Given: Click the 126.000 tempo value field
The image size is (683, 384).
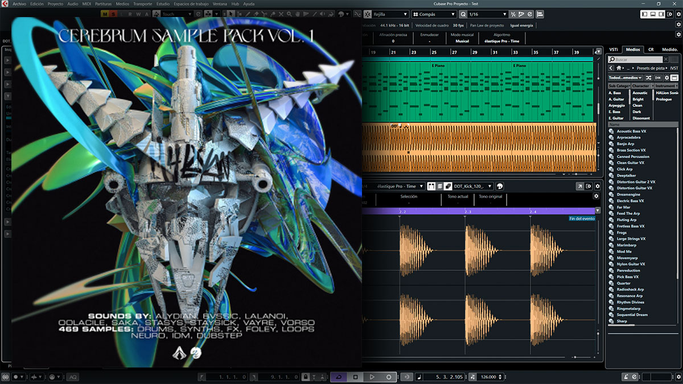Looking at the screenshot, I should (488, 377).
